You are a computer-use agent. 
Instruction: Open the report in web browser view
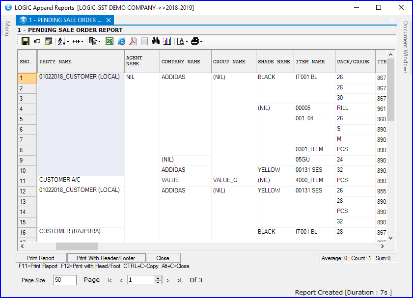pyautogui.click(x=121, y=41)
